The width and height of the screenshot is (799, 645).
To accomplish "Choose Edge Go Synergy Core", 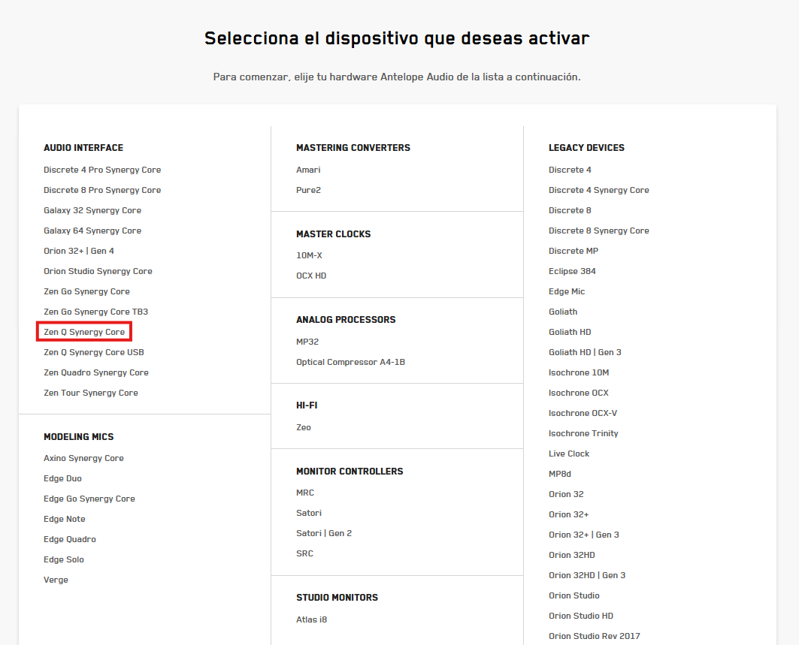I will 89,499.
